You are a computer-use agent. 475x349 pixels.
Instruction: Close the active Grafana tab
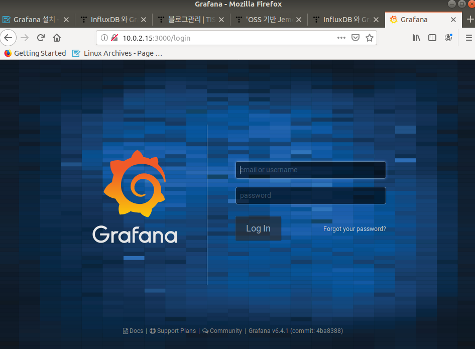[453, 20]
